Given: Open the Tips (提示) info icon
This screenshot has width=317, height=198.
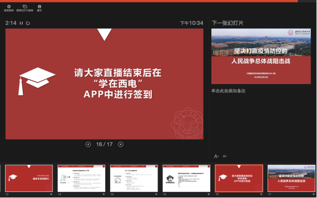Looking at the screenshot, I should pyautogui.click(x=39, y=7).
